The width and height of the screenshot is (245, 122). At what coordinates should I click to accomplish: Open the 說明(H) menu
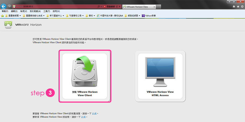click(56, 11)
